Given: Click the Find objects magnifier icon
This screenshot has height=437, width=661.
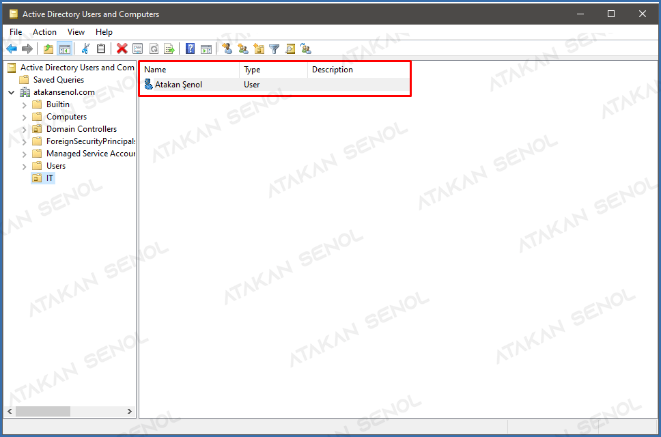Looking at the screenshot, I should [290, 49].
